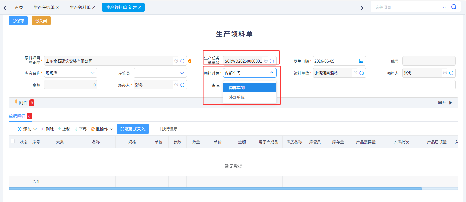Open calendar picker for 发生日期

[x=361, y=61]
